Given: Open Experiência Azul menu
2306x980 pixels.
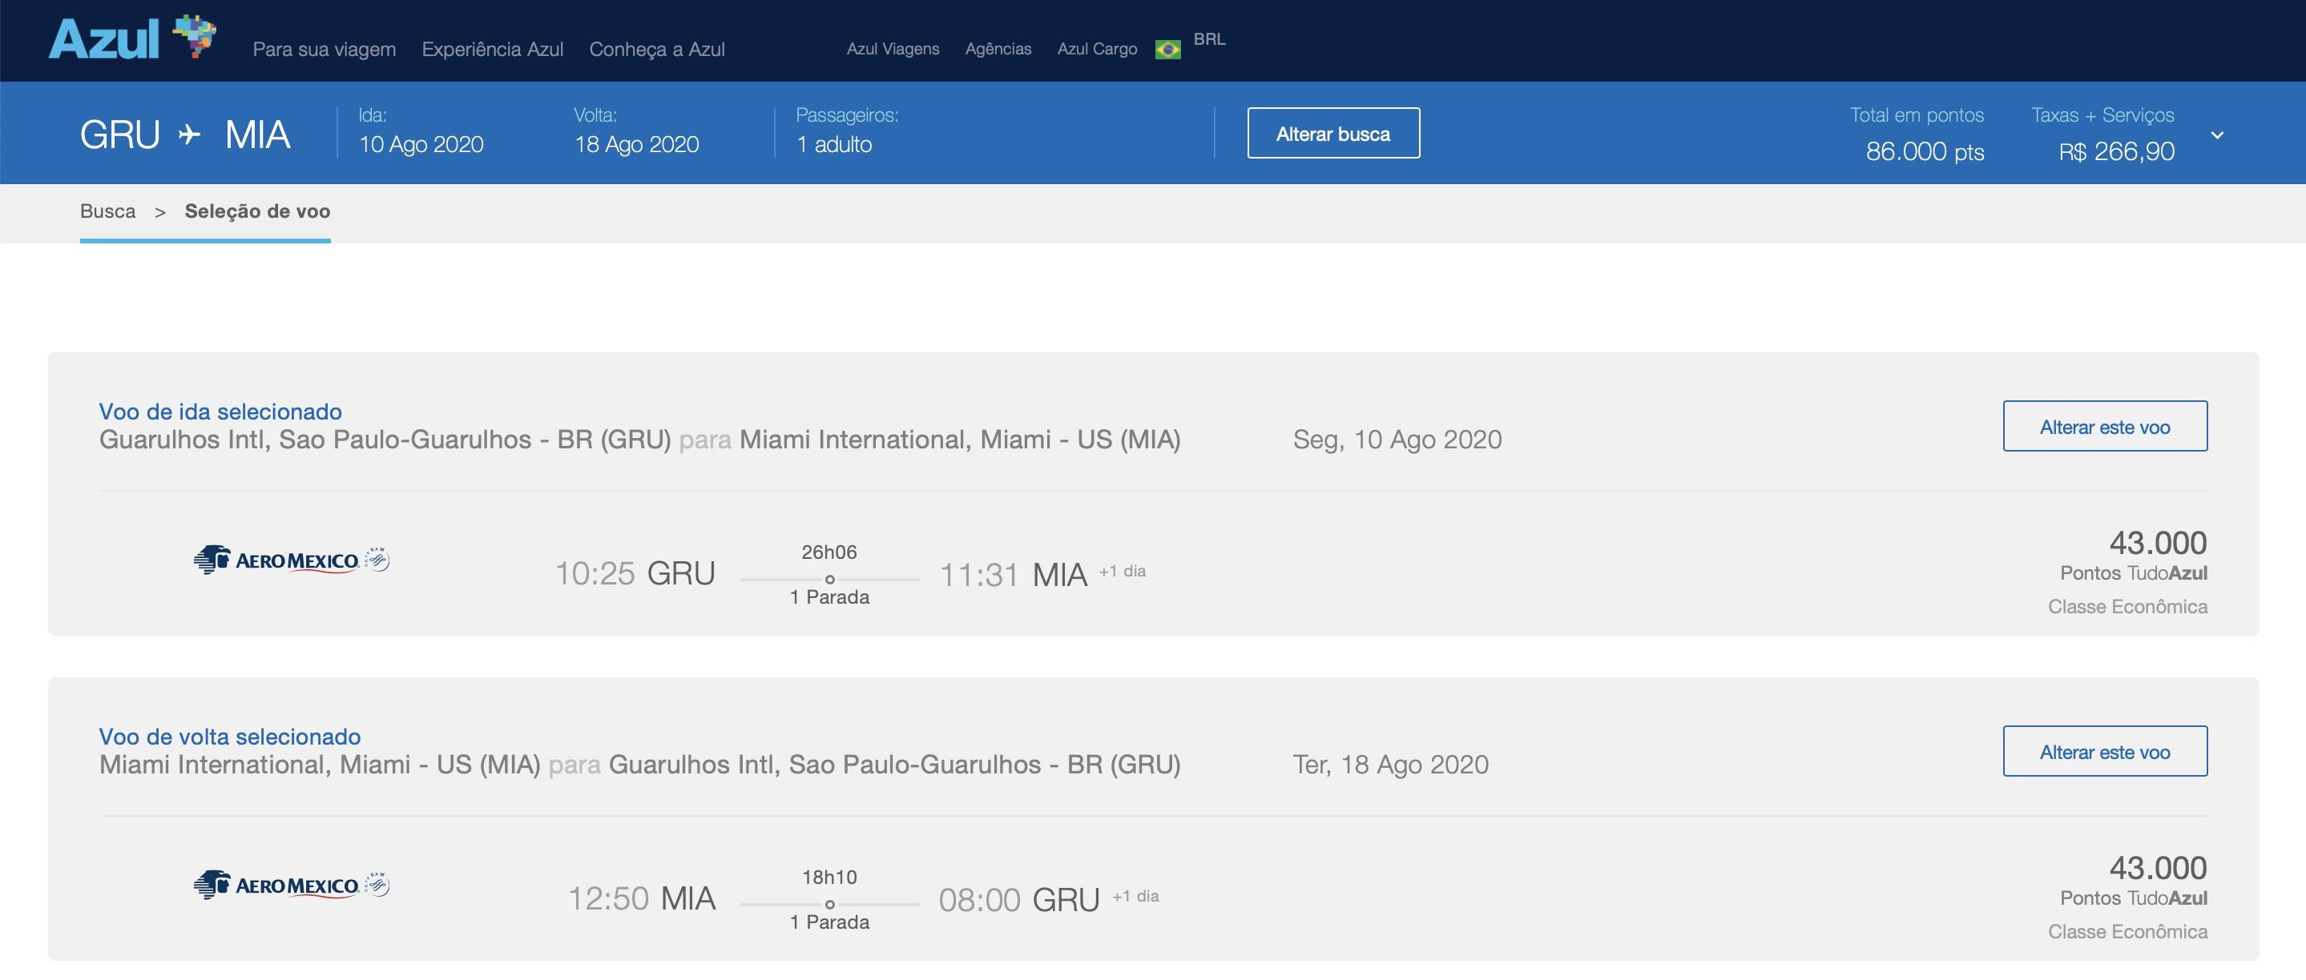Looking at the screenshot, I should click(492, 49).
